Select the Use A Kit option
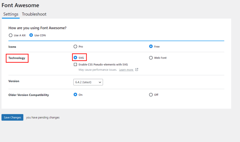The height and width of the screenshot is (142, 240). click(x=11, y=35)
